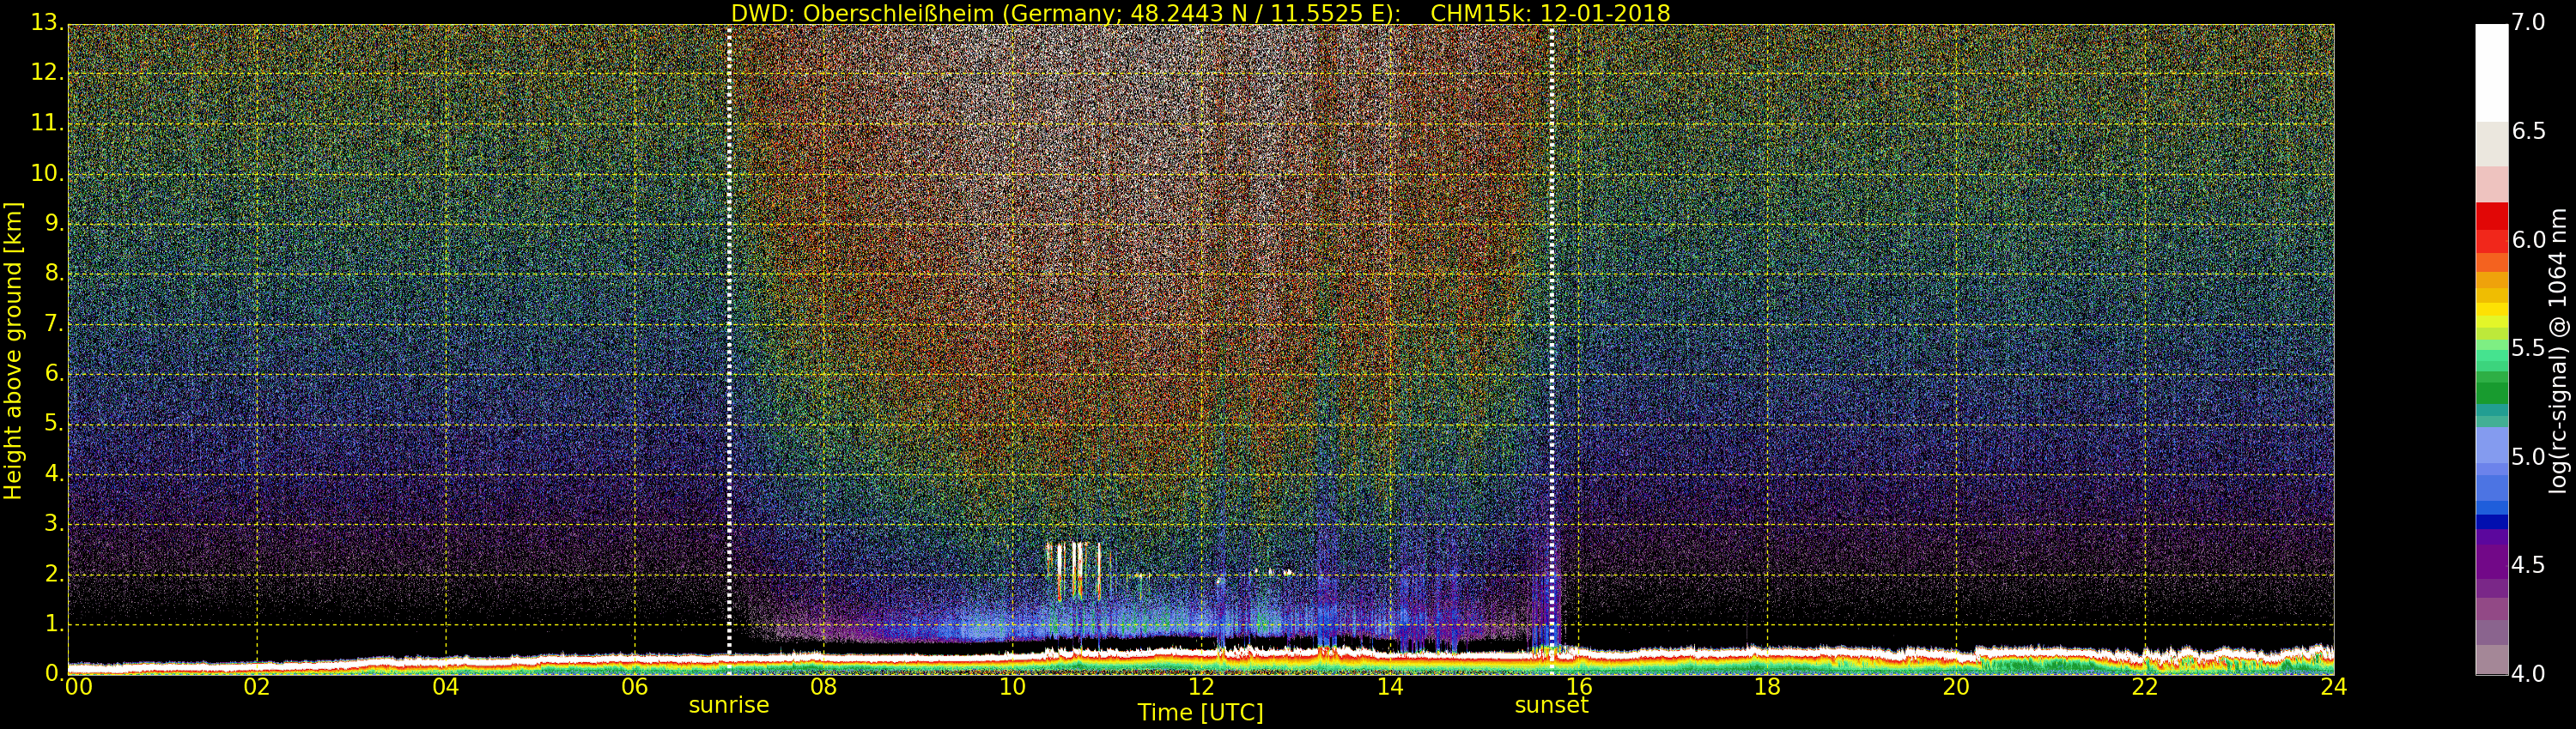2576x729 pixels.
Task: Click the height axis tick '11.'
Action: click(x=47, y=123)
